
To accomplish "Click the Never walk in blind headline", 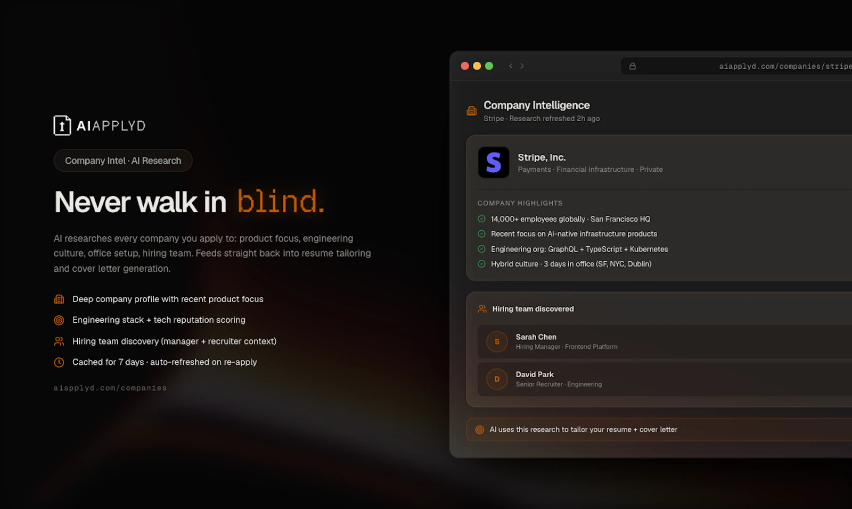I will (x=189, y=202).
